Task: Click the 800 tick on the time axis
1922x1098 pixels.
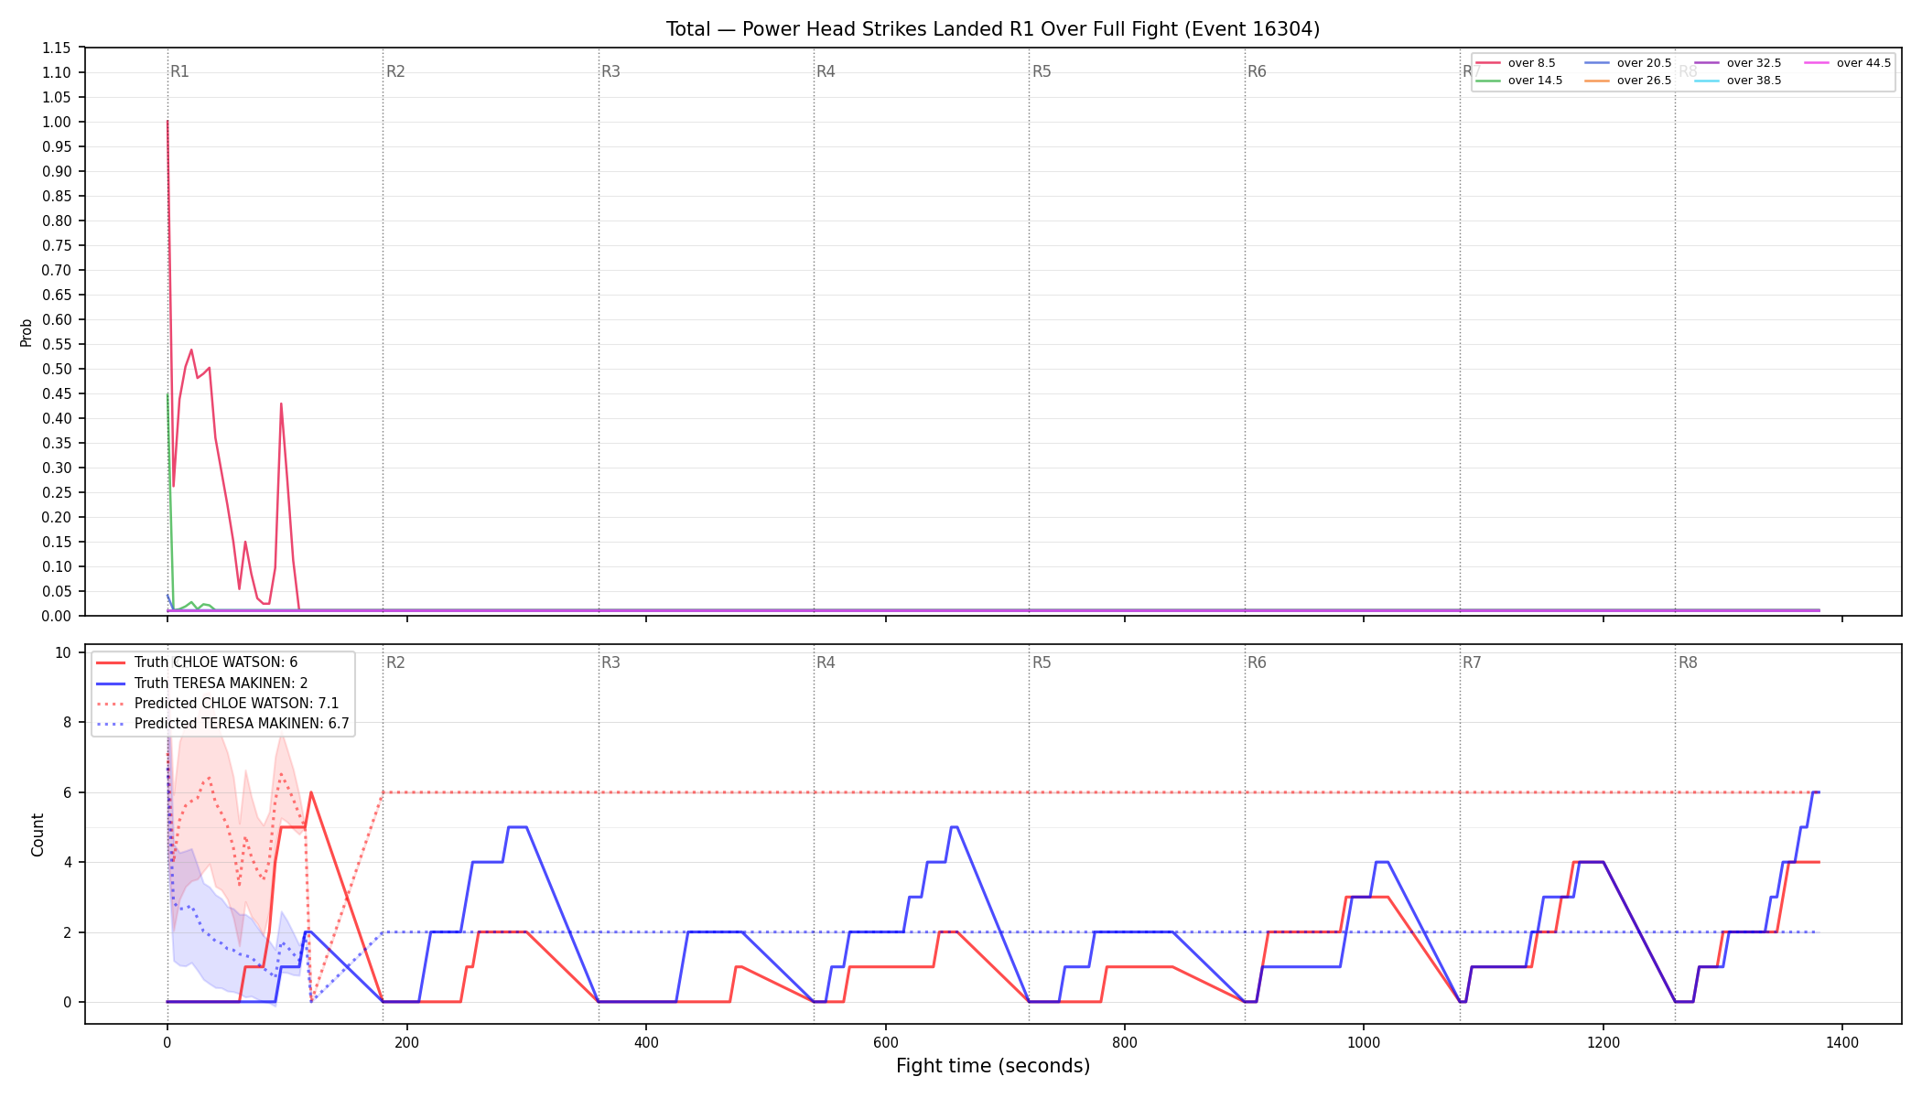Action: [1125, 1041]
